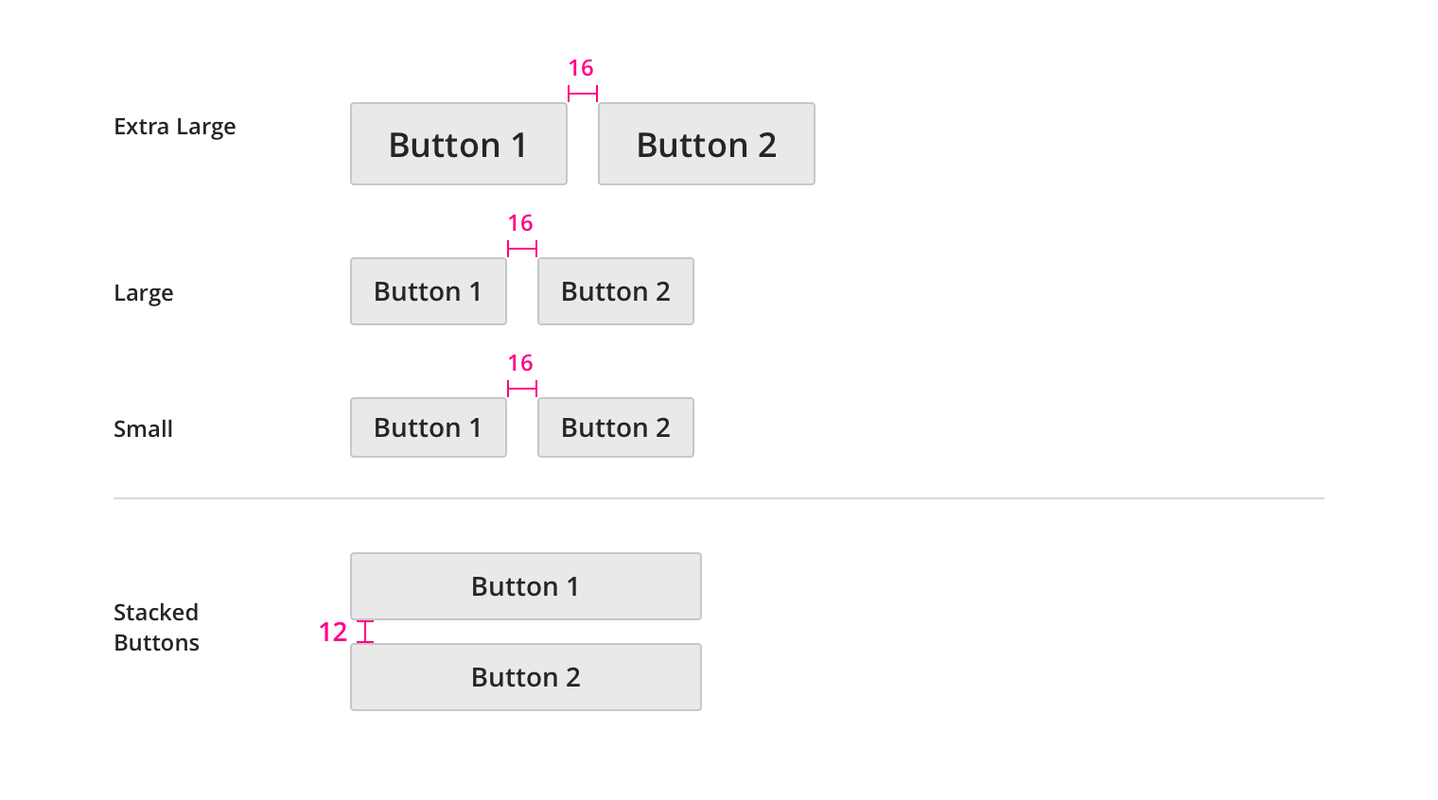Click the pink 12 spacing value
This screenshot has height=800, width=1438.
click(x=333, y=632)
